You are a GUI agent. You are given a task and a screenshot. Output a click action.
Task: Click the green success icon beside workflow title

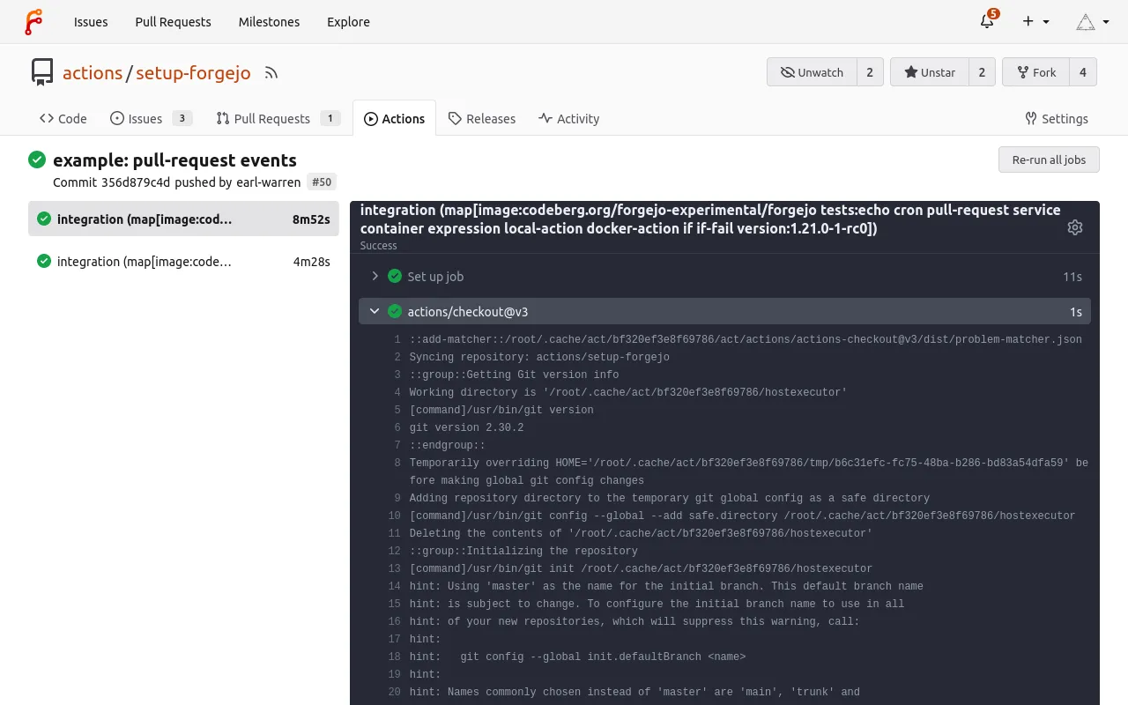tap(37, 160)
